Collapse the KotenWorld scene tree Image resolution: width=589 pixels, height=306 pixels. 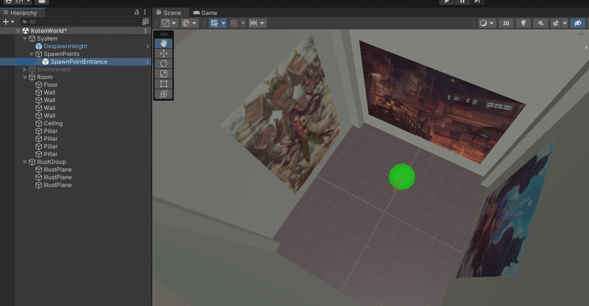(18, 30)
